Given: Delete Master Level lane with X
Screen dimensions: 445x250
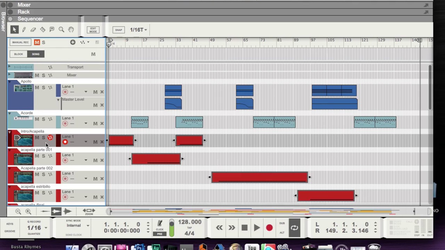Looking at the screenshot, I should (102, 105).
